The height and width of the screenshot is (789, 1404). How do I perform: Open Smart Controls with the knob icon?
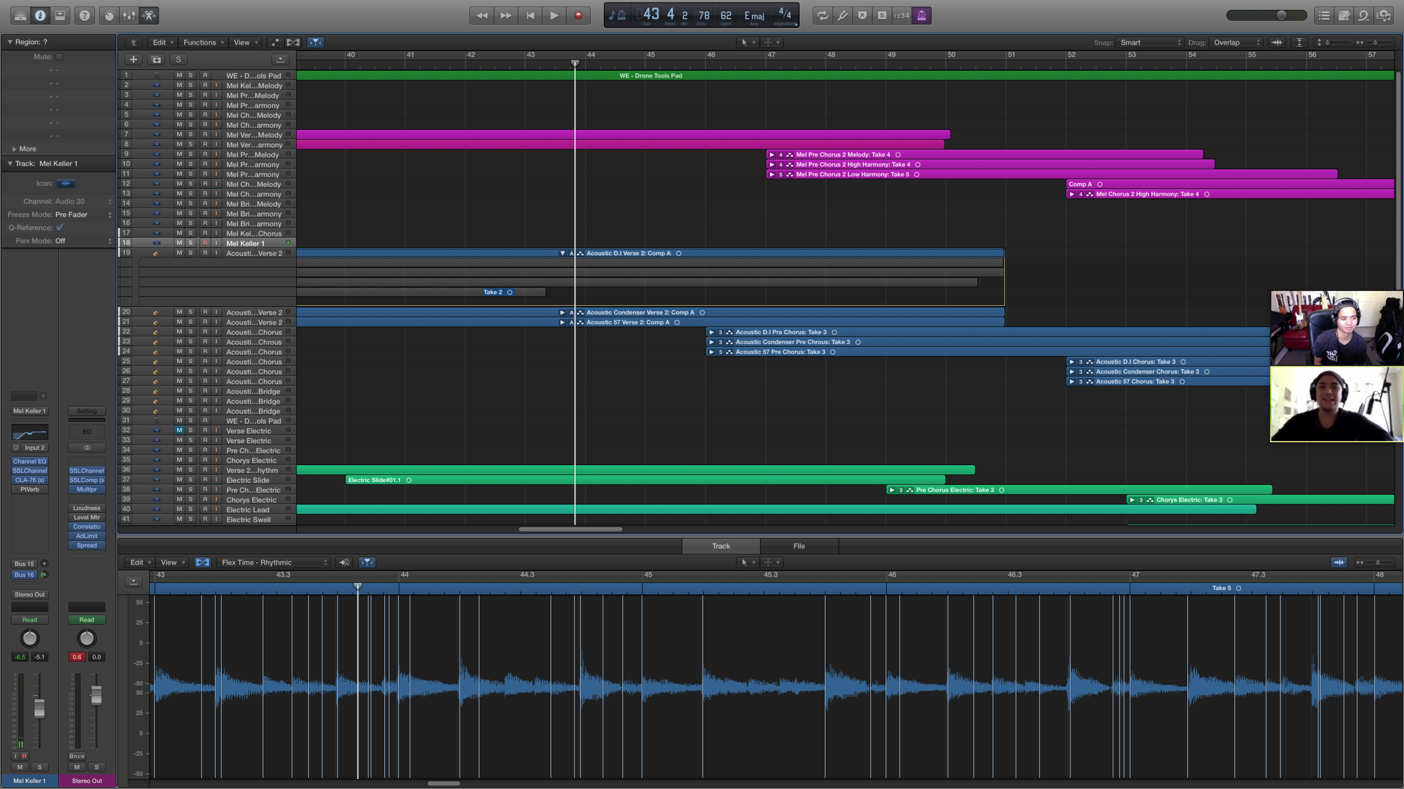(x=110, y=15)
